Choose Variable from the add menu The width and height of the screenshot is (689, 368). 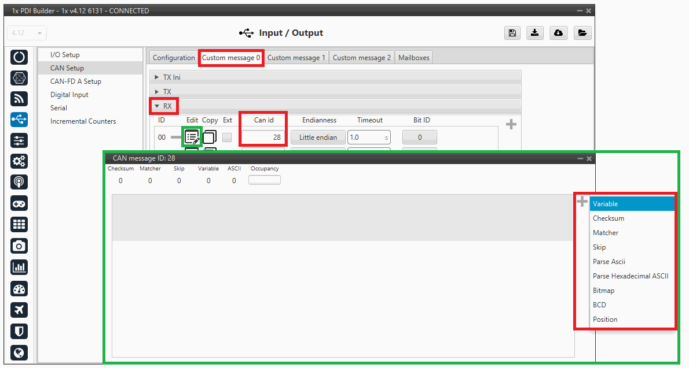coord(632,203)
